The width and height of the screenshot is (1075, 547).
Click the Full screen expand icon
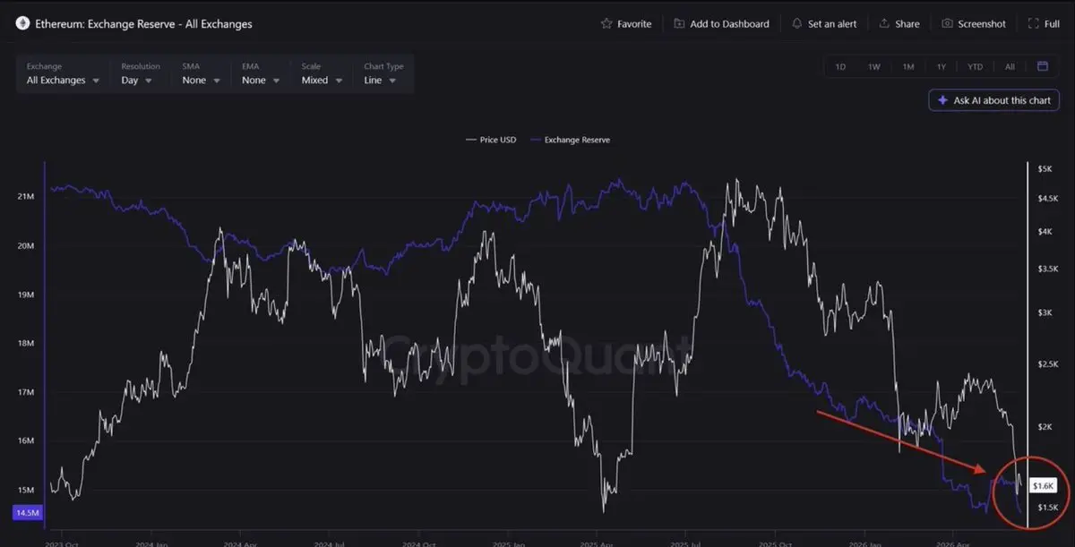tap(1033, 23)
